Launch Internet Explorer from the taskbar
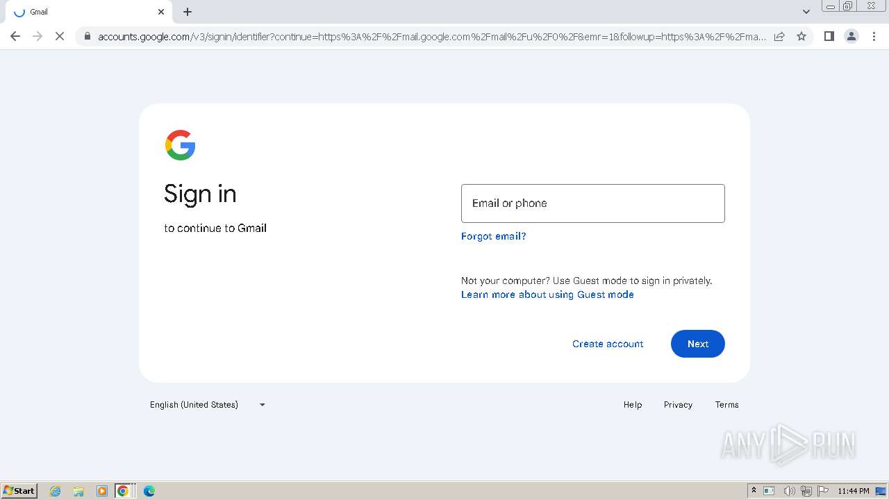 56,491
